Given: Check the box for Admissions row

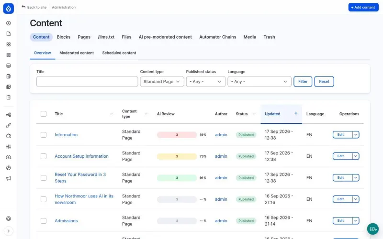Looking at the screenshot, I should point(44,221).
